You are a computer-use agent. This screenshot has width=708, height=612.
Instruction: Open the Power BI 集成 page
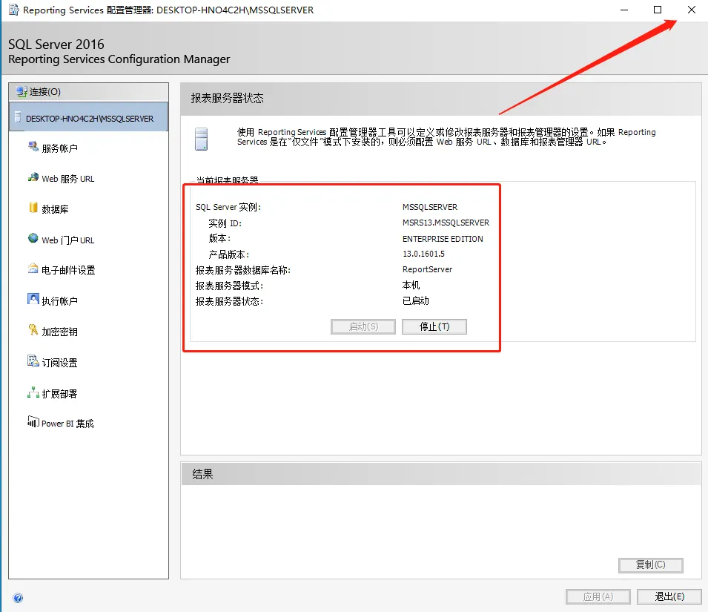point(67,423)
